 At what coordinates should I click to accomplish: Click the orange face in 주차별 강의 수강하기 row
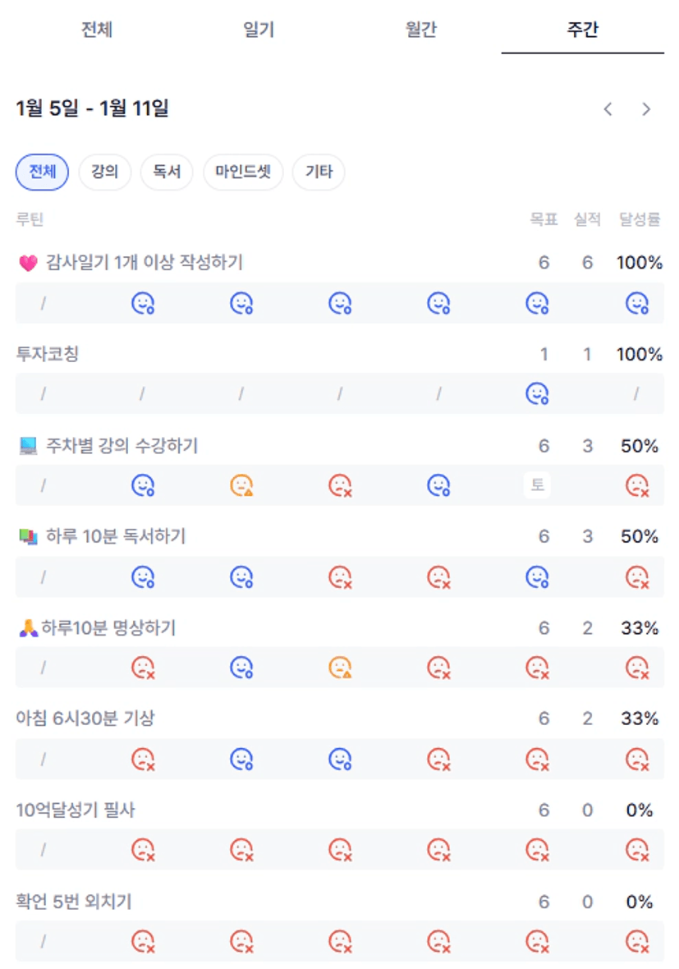pyautogui.click(x=241, y=486)
